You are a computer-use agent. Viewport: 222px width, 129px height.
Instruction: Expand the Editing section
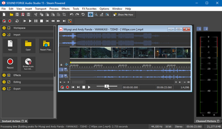pos(4,82)
